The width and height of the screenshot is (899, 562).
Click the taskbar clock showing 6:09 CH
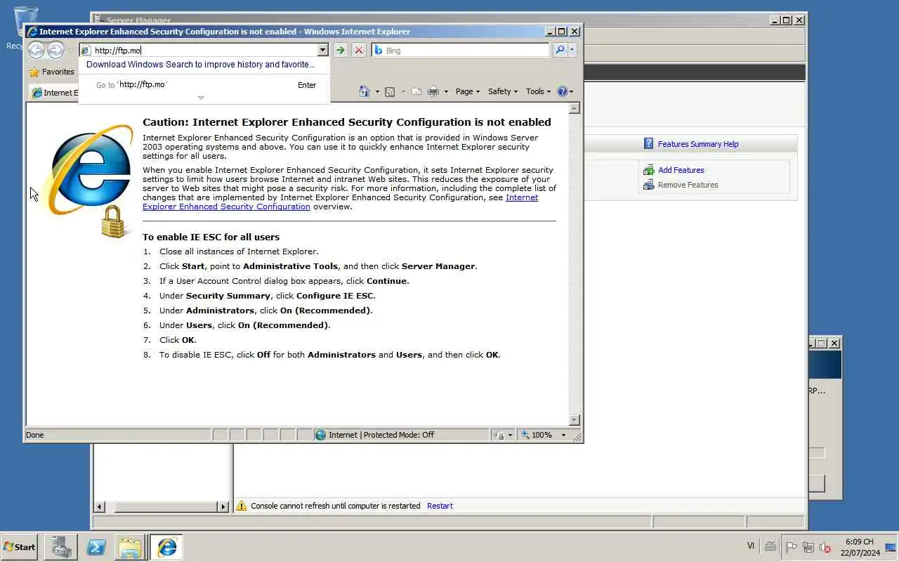pyautogui.click(x=860, y=547)
